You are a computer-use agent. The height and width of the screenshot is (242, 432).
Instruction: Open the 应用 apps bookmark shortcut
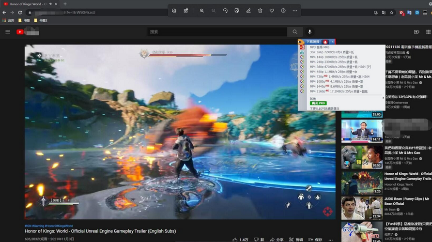[x=8, y=20]
